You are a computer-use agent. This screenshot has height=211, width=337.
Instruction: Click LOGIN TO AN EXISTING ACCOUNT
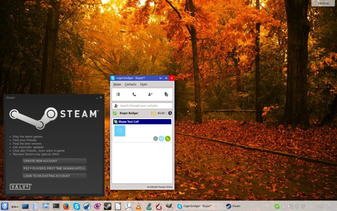click(55, 176)
